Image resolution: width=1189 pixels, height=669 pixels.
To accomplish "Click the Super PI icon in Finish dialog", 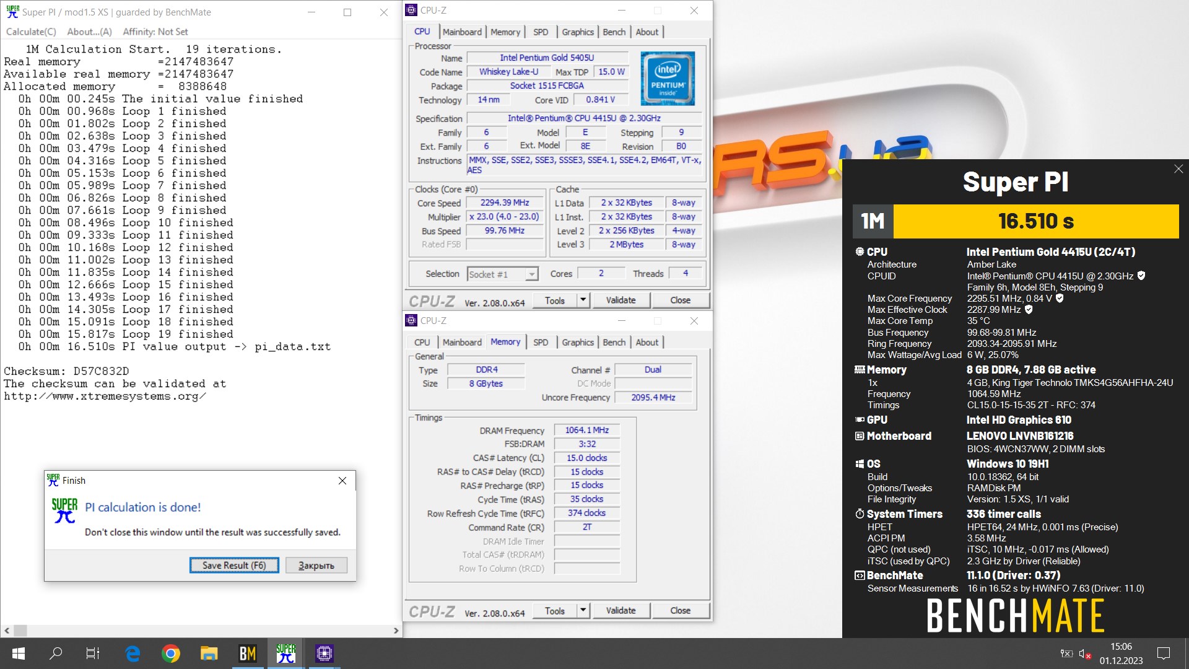I will tap(64, 511).
